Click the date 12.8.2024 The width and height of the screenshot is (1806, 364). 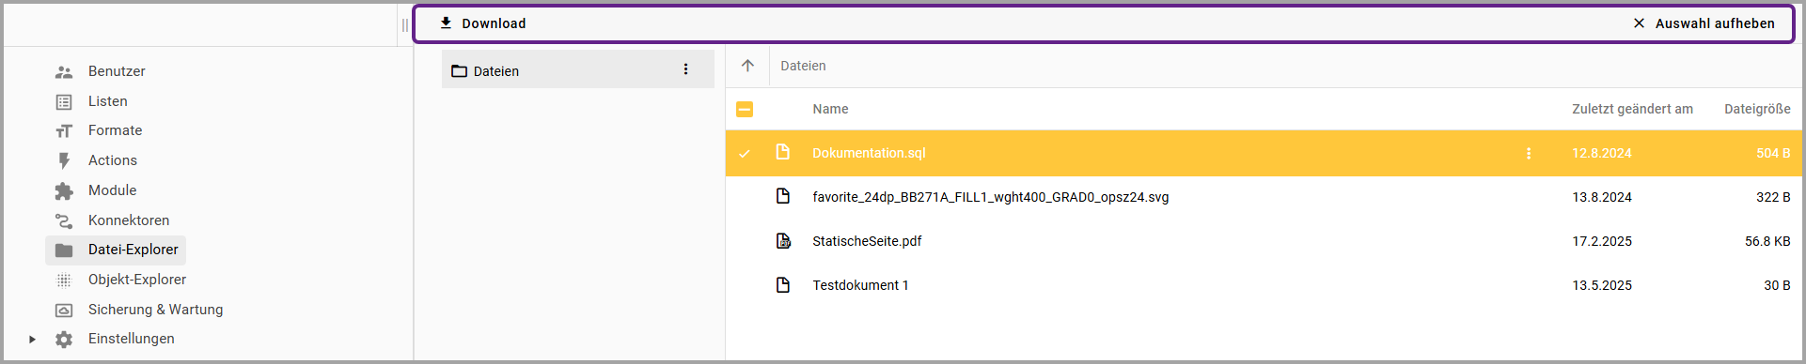point(1602,153)
